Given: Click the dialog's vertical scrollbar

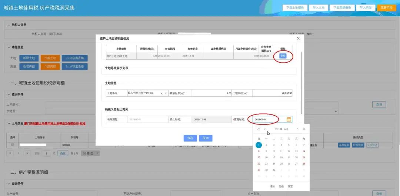Looking at the screenshot, I should [301, 83].
